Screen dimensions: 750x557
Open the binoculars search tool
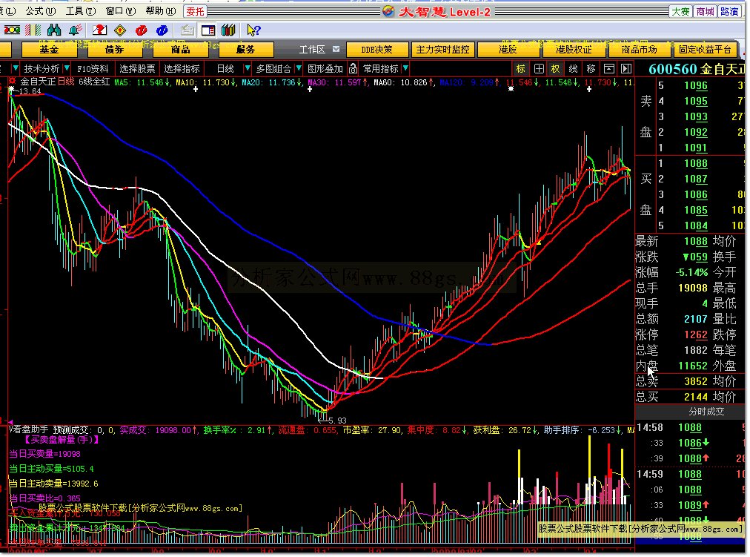(x=54, y=30)
